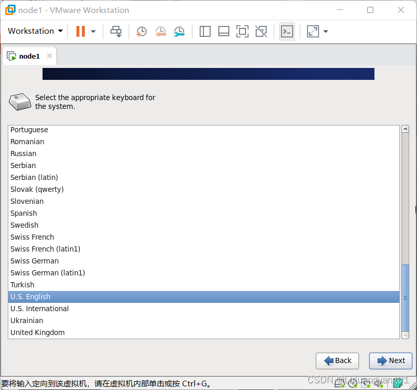Select Slovenian keyboard layout
The image size is (417, 390).
[204, 201]
